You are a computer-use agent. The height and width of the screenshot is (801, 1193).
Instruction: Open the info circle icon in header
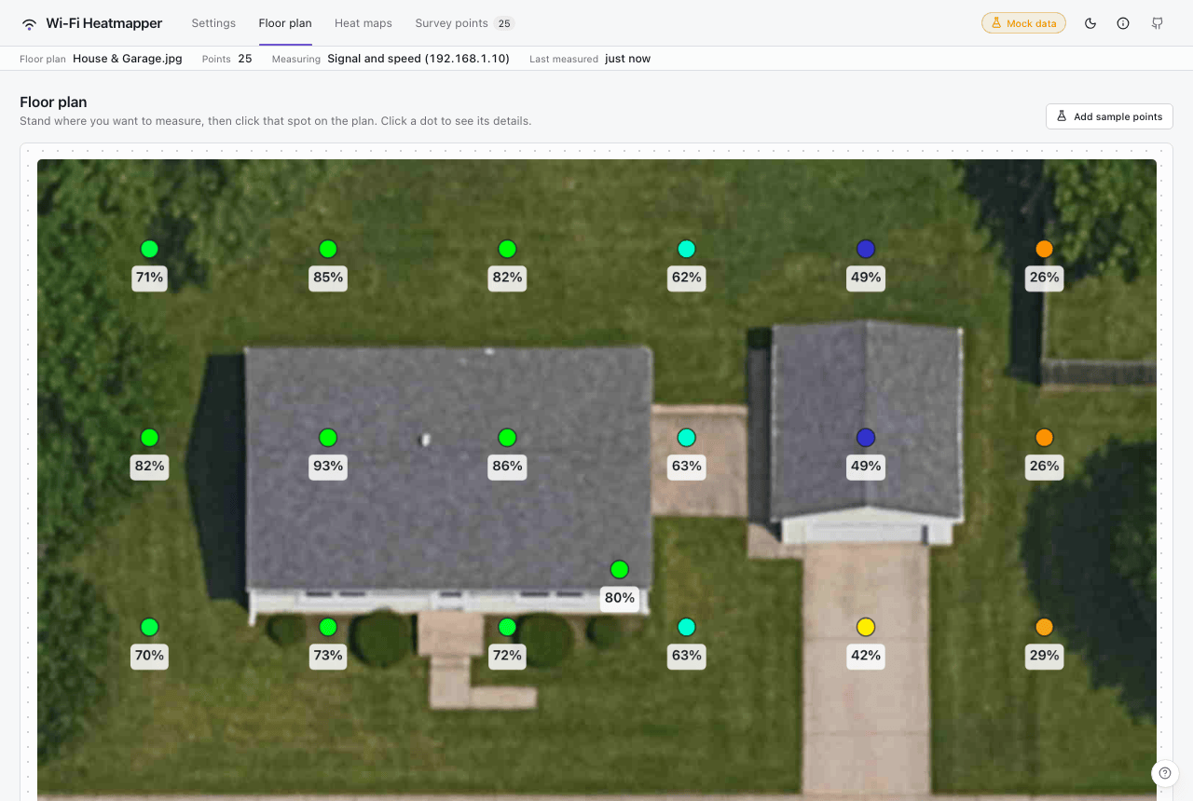1123,23
